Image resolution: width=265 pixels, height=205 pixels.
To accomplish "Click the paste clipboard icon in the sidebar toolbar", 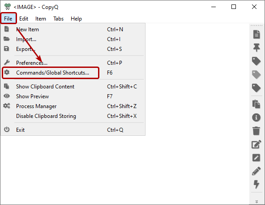I will pos(256,104).
